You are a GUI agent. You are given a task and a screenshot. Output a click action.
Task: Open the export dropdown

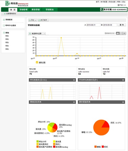(33, 20)
